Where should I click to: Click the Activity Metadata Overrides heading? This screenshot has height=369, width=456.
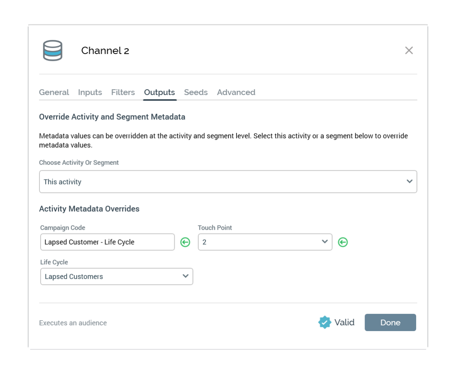pyautogui.click(x=89, y=209)
